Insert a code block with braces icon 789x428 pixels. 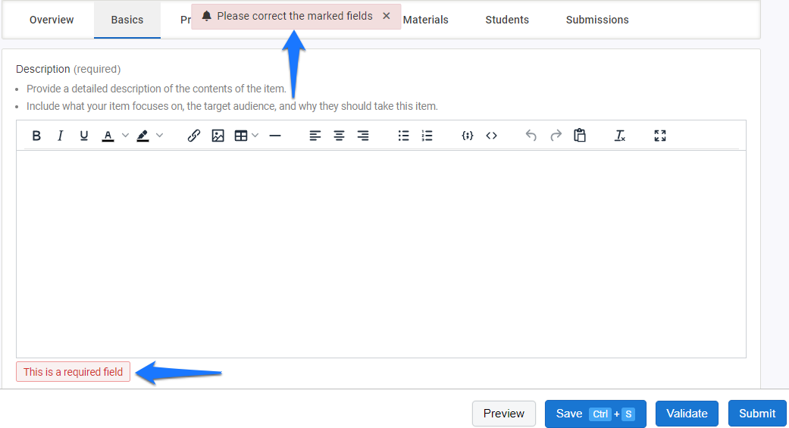coord(468,136)
